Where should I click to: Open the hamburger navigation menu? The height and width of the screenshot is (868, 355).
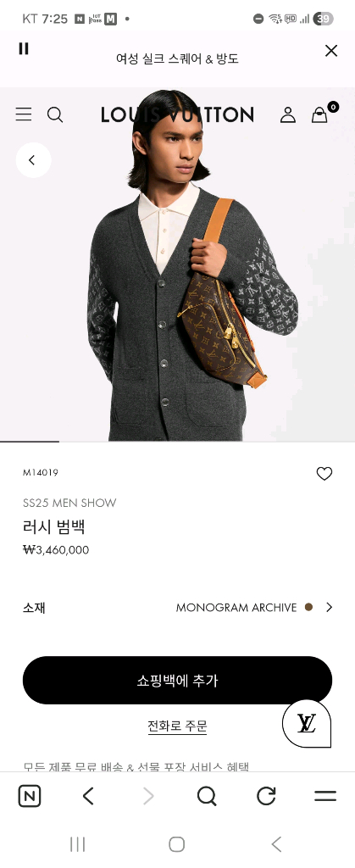point(23,114)
